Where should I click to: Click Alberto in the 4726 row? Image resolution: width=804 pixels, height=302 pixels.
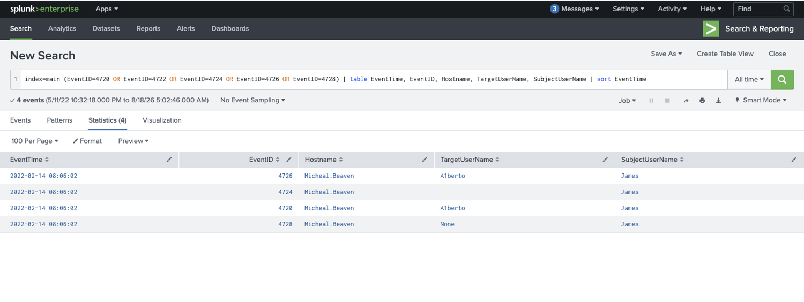click(x=452, y=176)
